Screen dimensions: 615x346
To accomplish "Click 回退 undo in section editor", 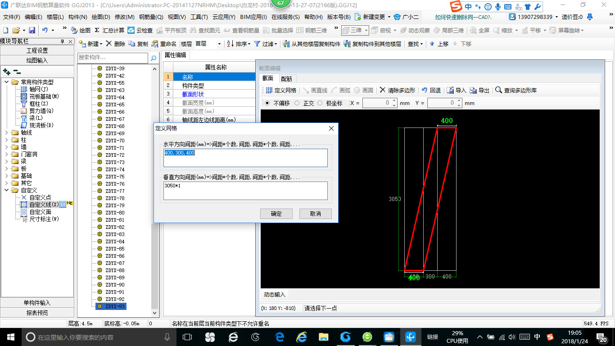I will [431, 90].
